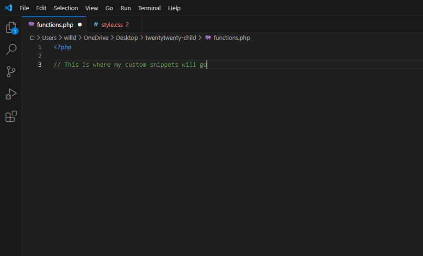423x256 pixels.
Task: Click the VS Code logo icon
Action: (8, 8)
